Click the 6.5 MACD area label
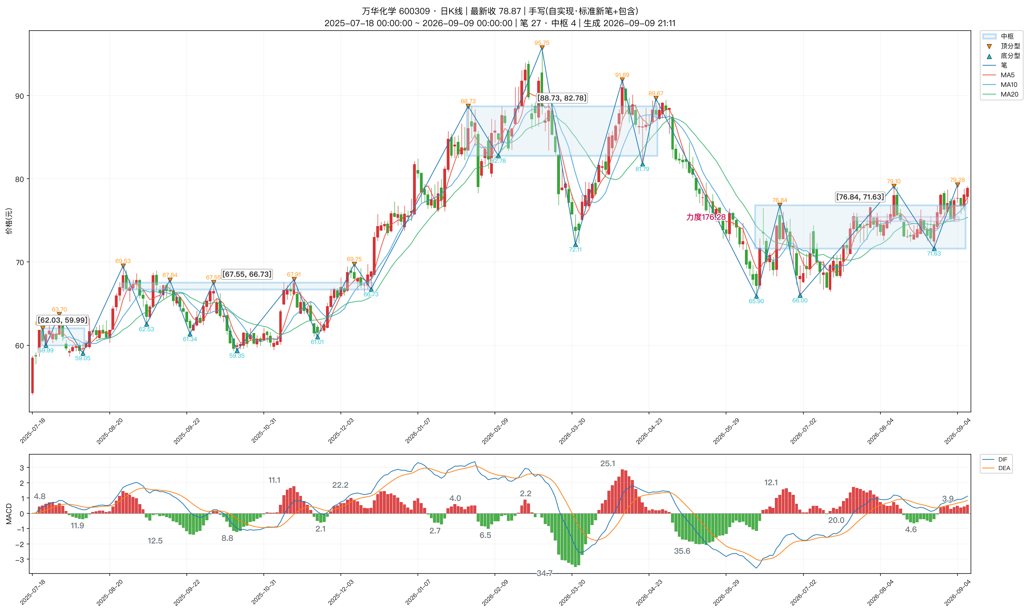The width and height of the screenshot is (1028, 612). [485, 535]
